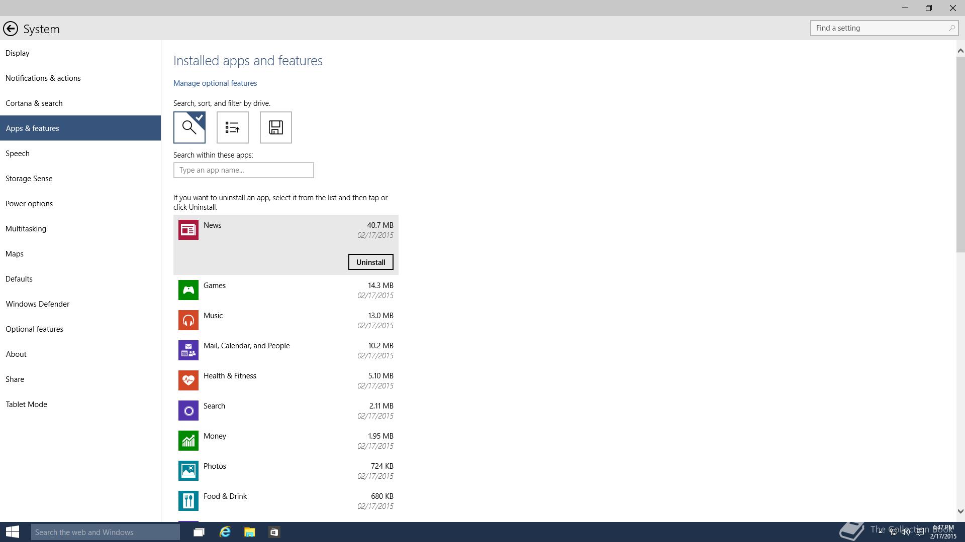Open the Windows Start button
Viewport: 965px width, 542px height.
click(13, 532)
